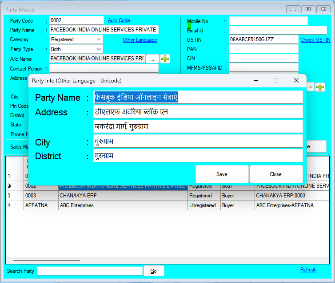This screenshot has height=283, width=335.
Task: Open the Other Language link
Action: click(x=140, y=40)
